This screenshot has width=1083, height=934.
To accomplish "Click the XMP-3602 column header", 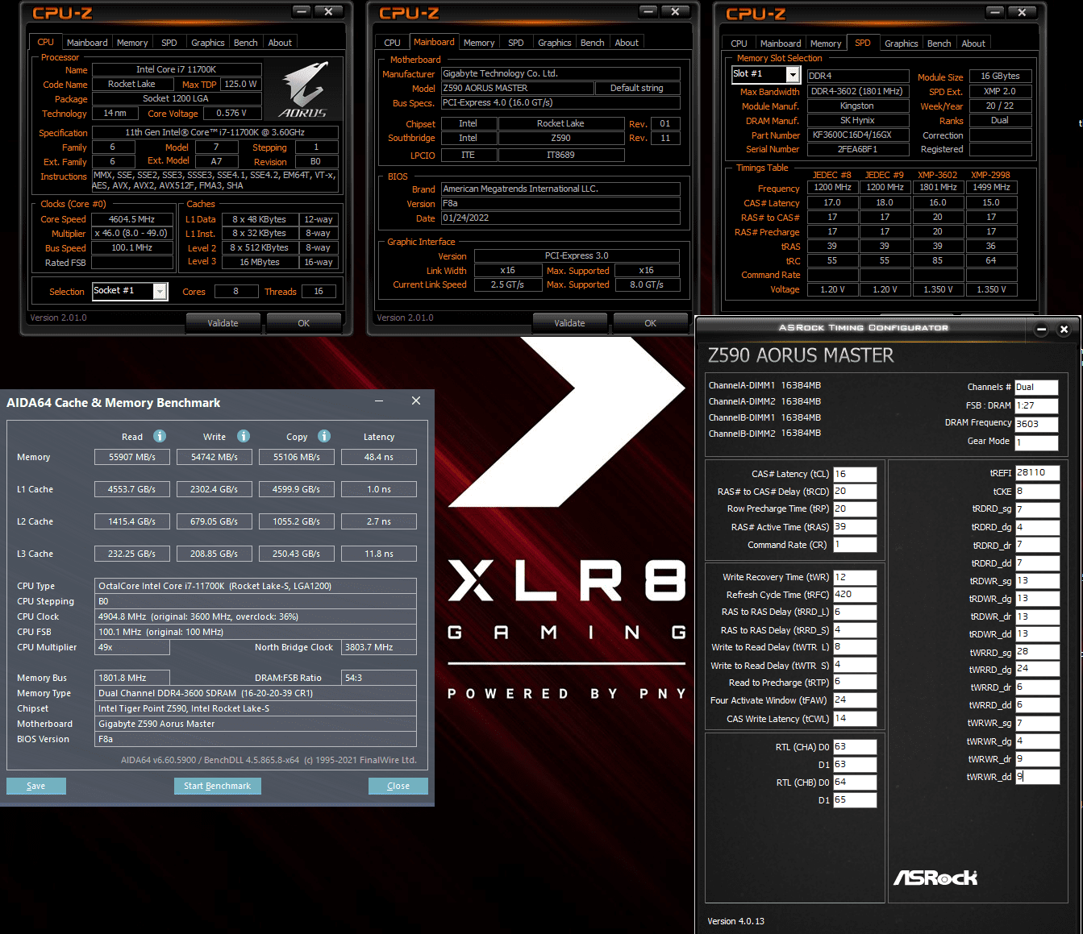I will 938,175.
